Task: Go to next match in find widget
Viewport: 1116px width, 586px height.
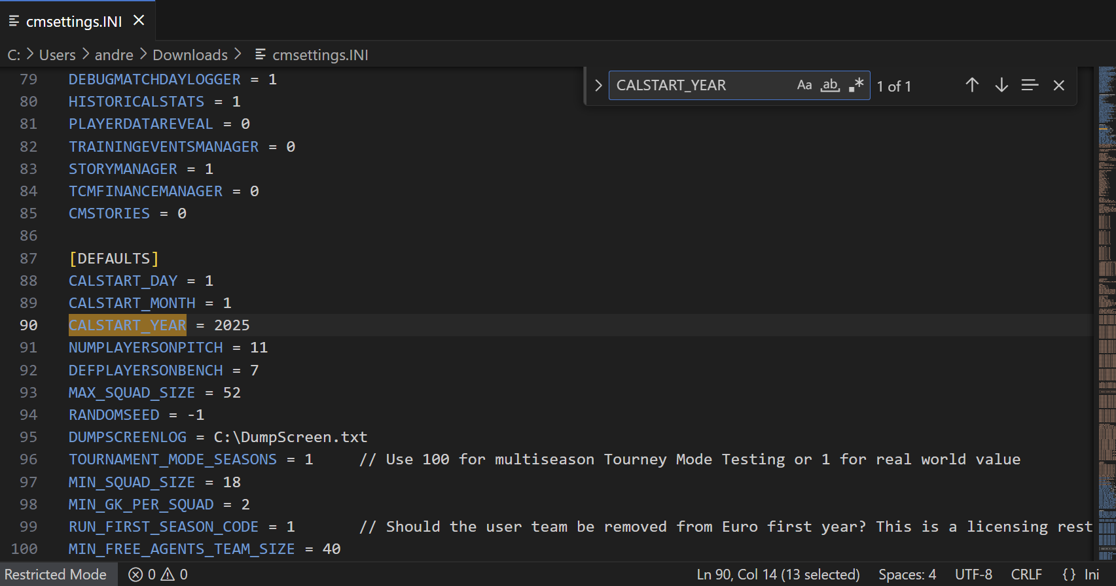Action: point(1001,85)
